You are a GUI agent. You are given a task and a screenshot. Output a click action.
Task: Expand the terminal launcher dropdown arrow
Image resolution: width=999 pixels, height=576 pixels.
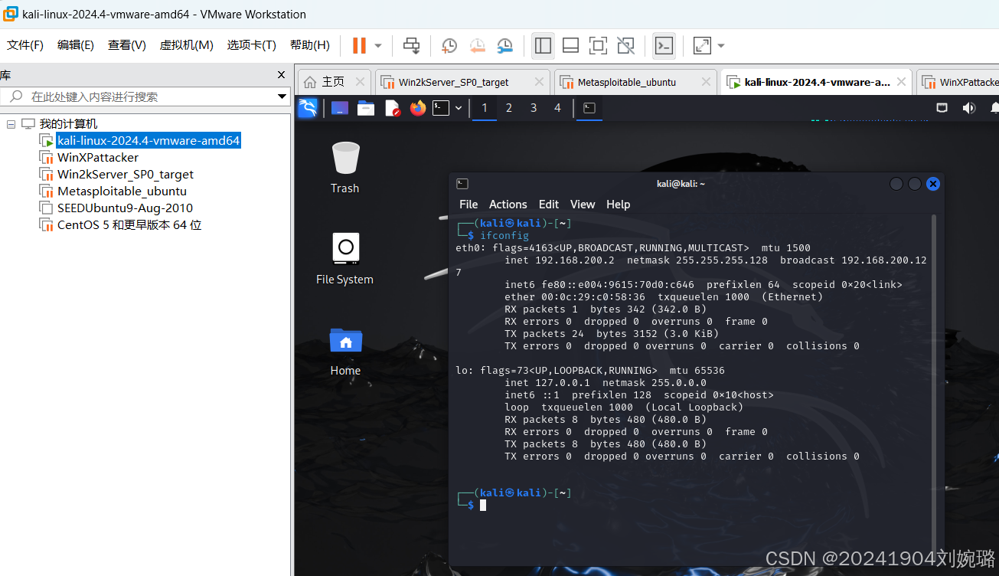(x=459, y=108)
